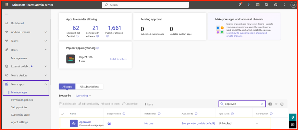Toggle the select-all checkmark in table header

click(62, 114)
